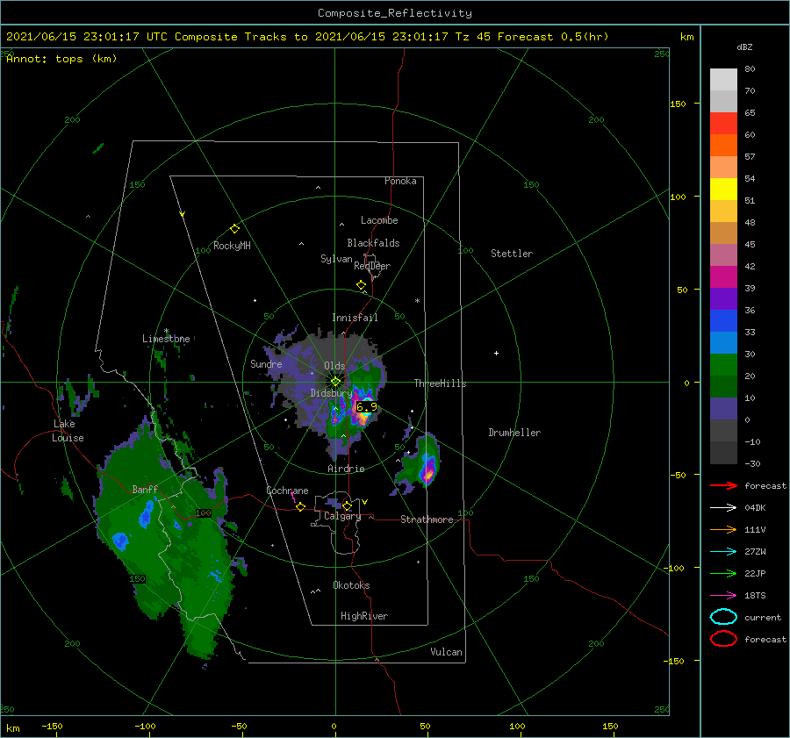
Task: Select the yellow diamond marker under Cochrane
Action: 301,507
